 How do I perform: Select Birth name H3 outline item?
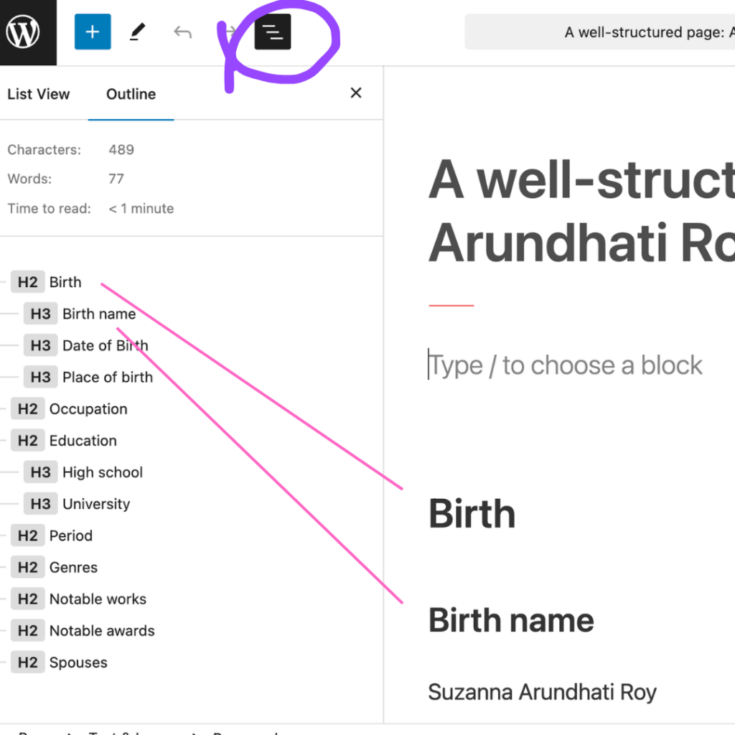pyautogui.click(x=98, y=314)
